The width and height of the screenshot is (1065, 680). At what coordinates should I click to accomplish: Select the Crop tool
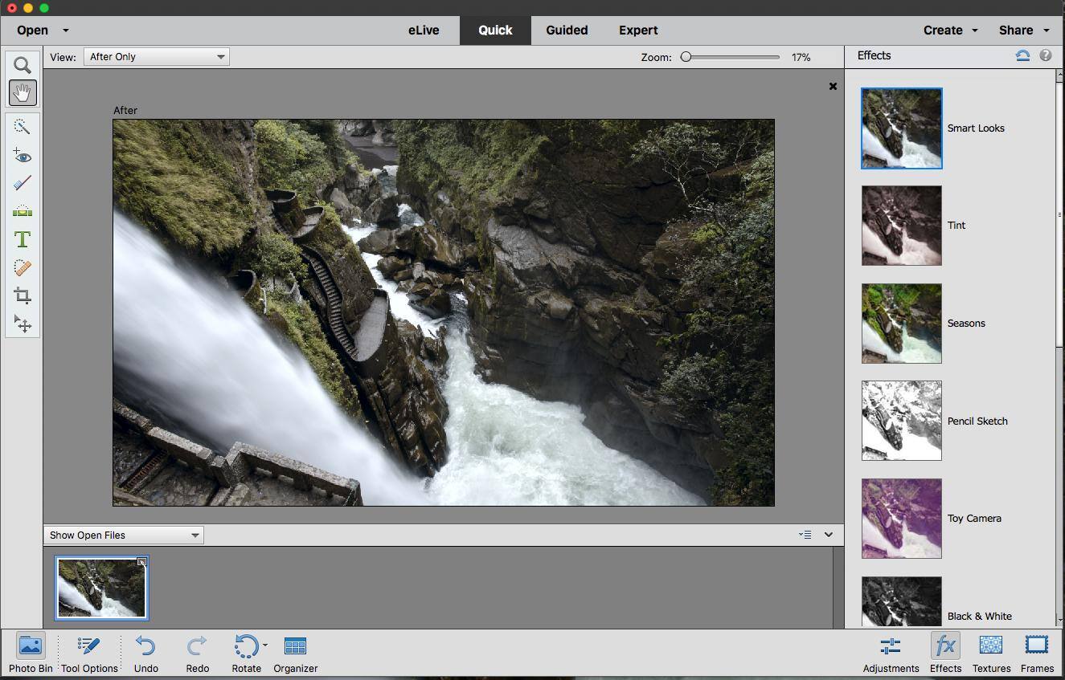[x=23, y=295]
